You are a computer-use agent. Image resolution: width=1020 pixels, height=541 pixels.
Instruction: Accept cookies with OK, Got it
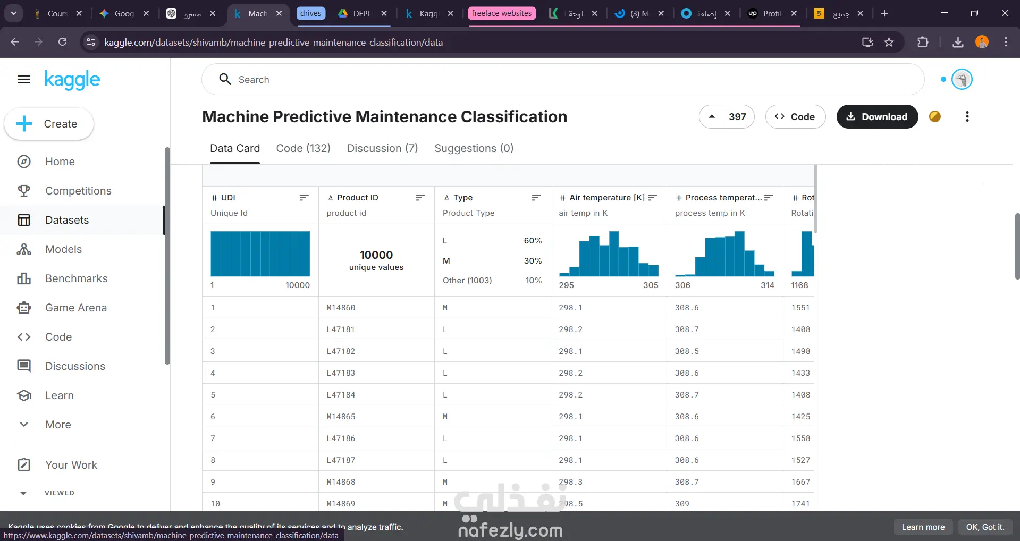[985, 527]
